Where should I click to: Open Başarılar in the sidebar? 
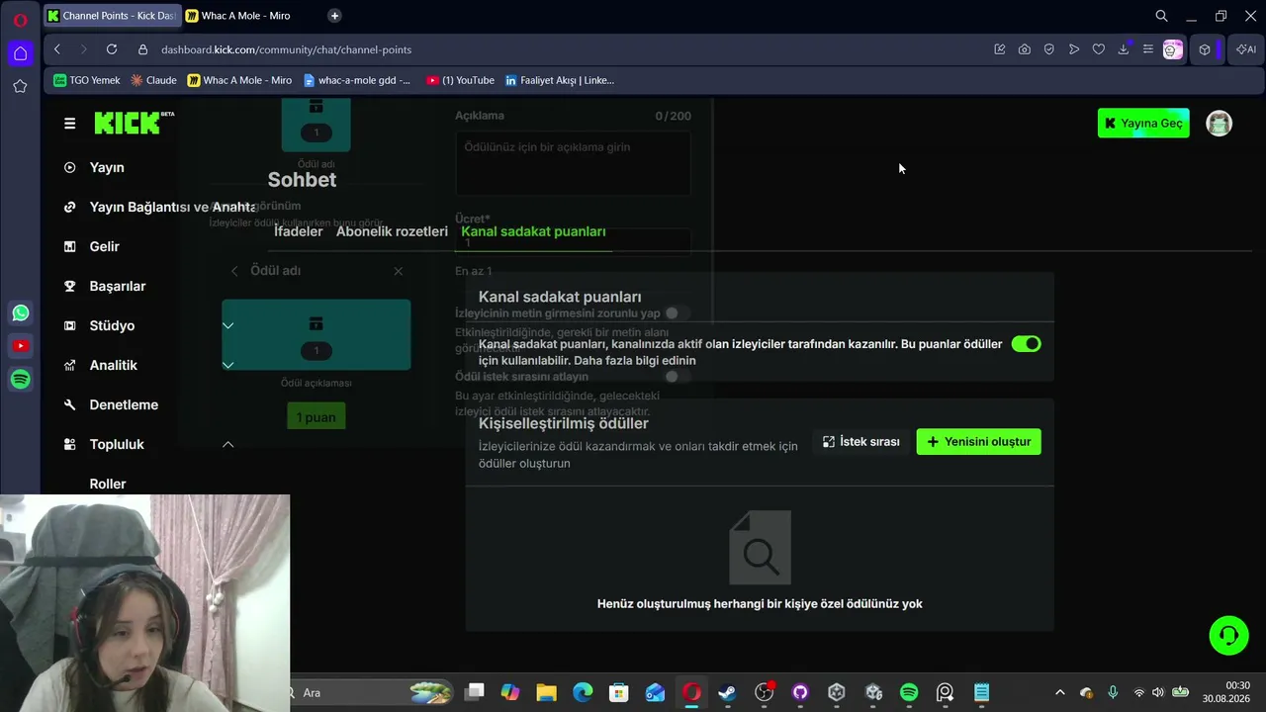point(118,286)
